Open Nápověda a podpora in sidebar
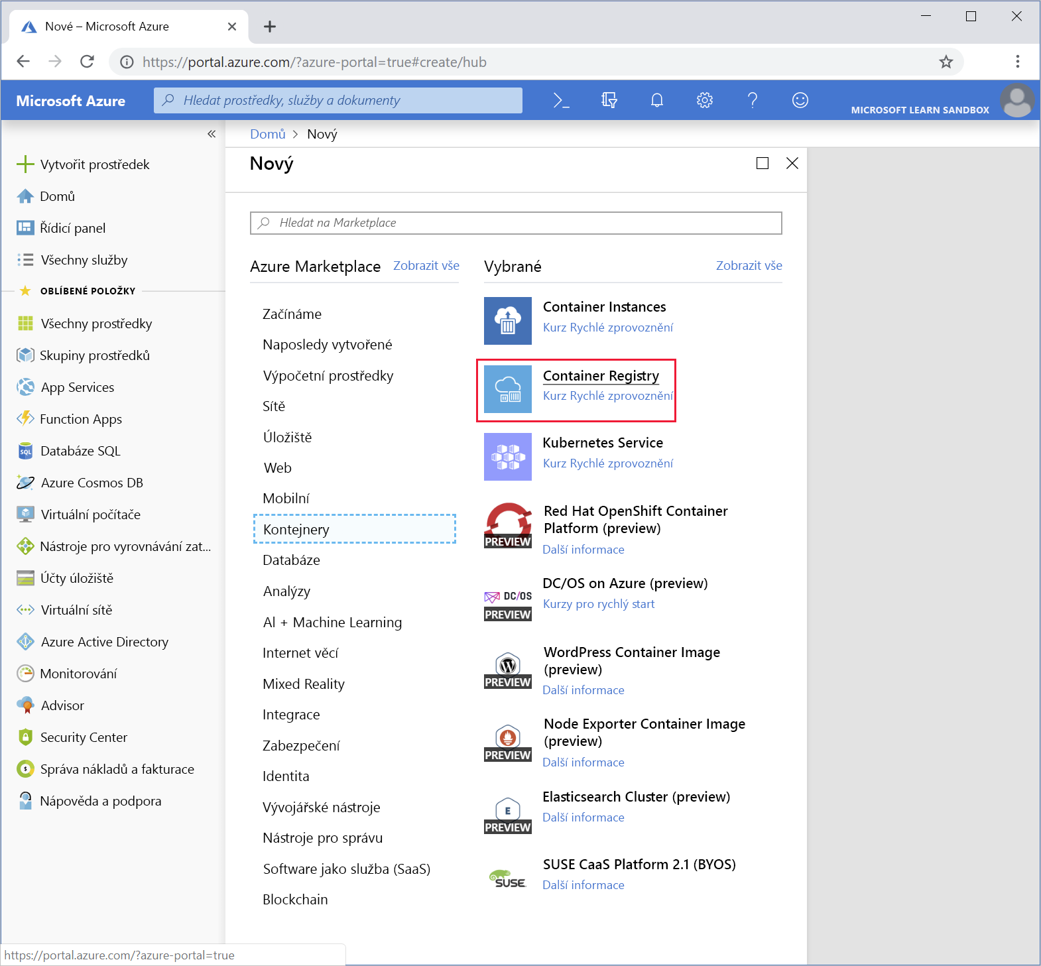Image resolution: width=1041 pixels, height=966 pixels. [89, 801]
